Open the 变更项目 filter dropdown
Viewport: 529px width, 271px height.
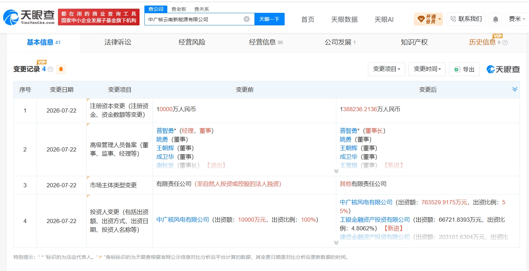[x=386, y=69]
